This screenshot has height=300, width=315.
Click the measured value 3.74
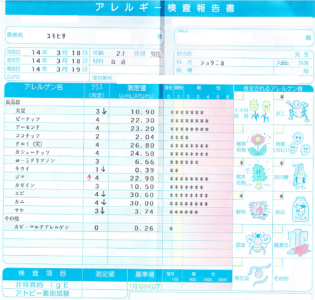click(144, 212)
